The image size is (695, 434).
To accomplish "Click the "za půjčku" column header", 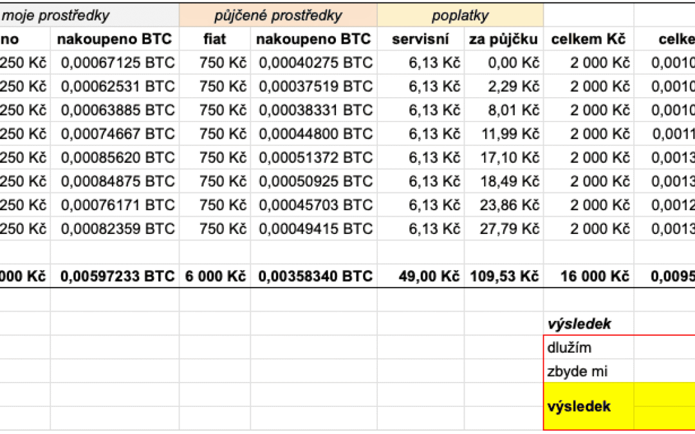I will [503, 39].
